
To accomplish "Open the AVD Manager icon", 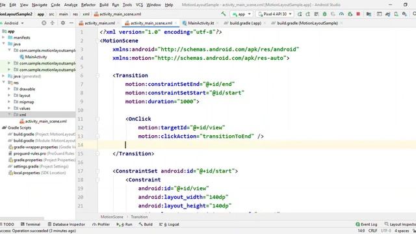I will pyautogui.click(x=396, y=14).
